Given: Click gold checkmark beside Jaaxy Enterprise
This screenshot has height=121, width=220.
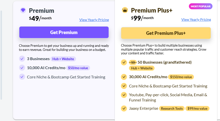Looking at the screenshot, I should (124, 108).
